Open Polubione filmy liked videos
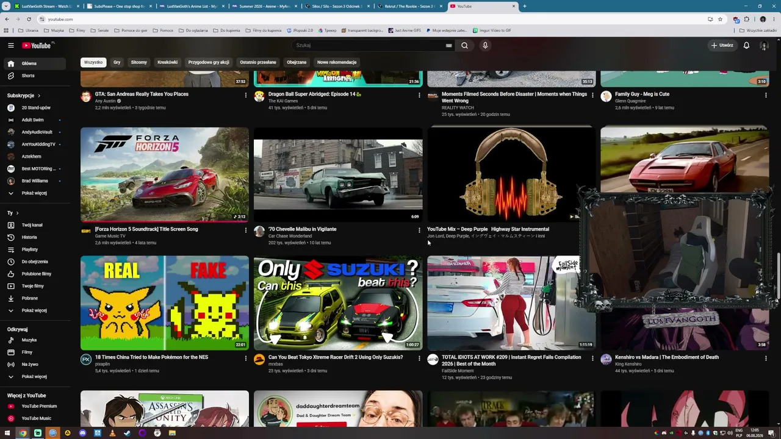Screen dimensions: 781x439 click(35, 274)
